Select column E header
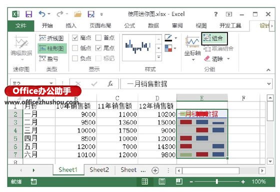Image resolution: width=280 pixels, height=192 pixels. (x=202, y=98)
